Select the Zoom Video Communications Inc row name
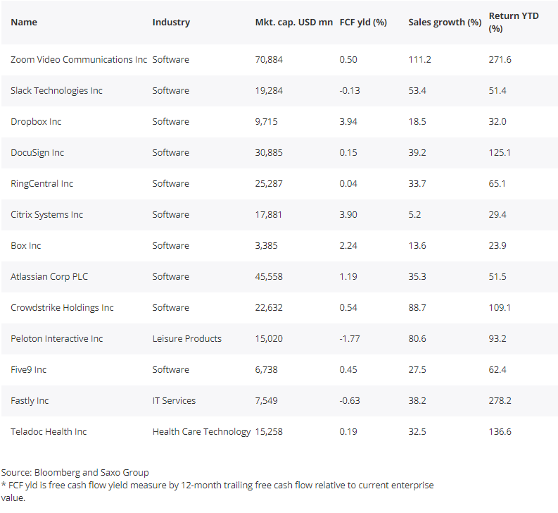The width and height of the screenshot is (558, 513). pyautogui.click(x=79, y=59)
